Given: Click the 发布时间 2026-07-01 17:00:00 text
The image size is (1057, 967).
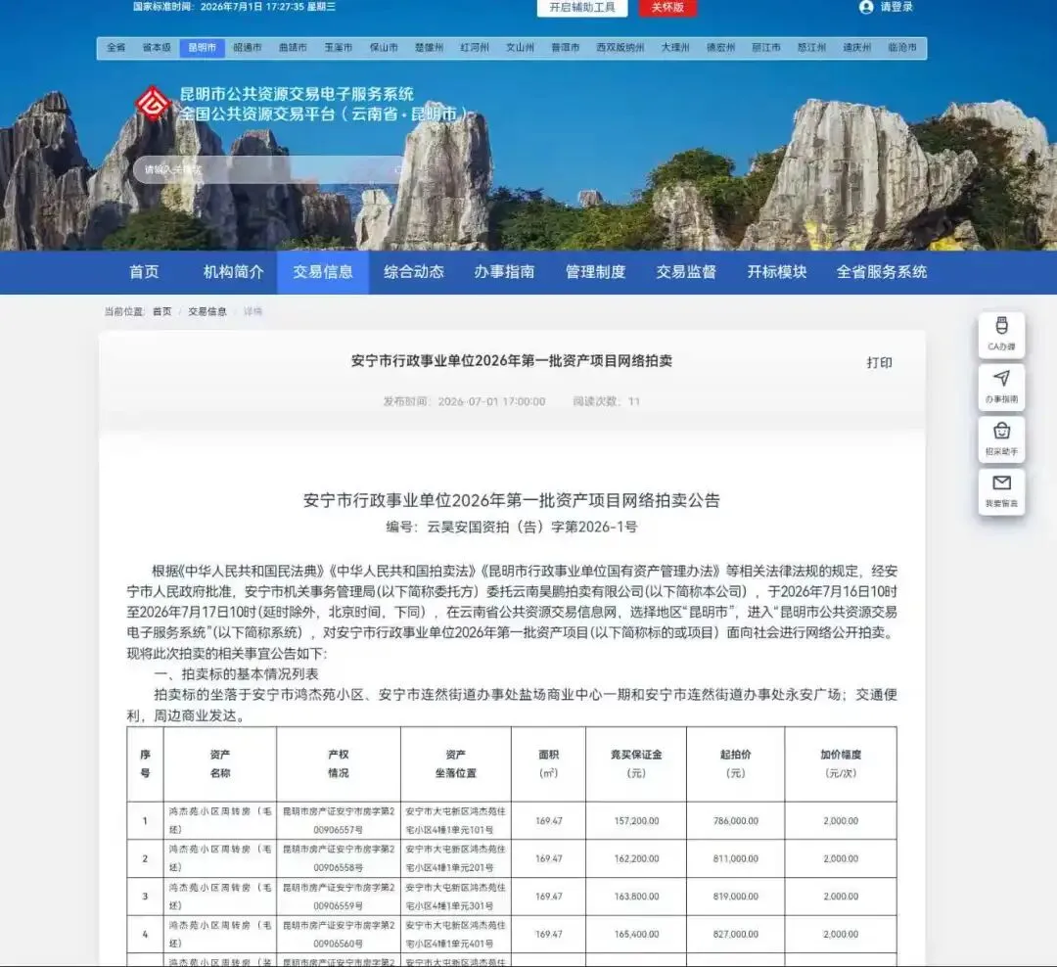Looking at the screenshot, I should click(465, 401).
